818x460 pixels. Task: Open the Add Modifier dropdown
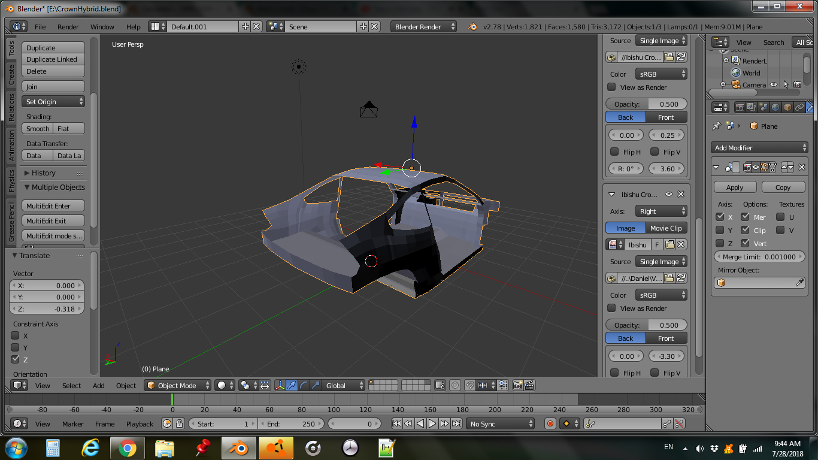pos(760,148)
